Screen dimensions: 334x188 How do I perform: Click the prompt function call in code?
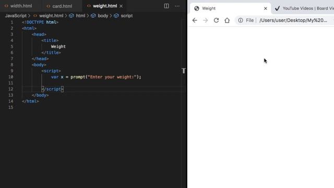tap(78, 77)
